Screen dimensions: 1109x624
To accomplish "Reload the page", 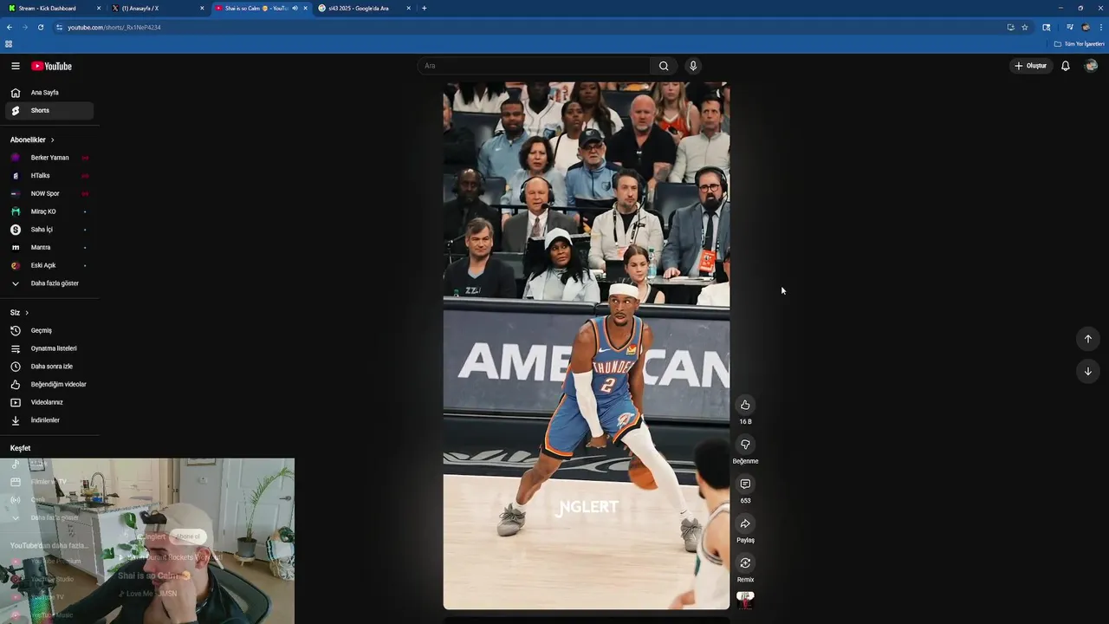I will point(40,27).
